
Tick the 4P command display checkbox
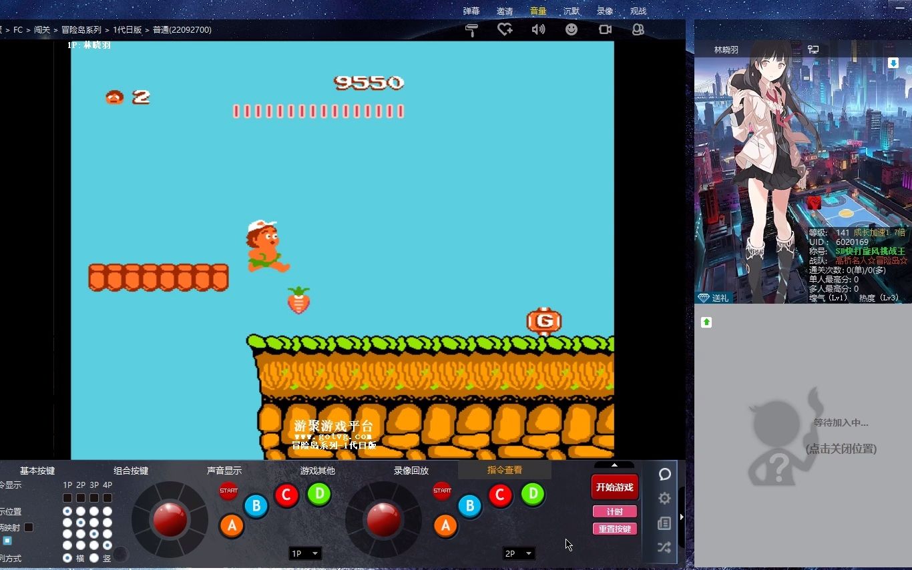point(107,498)
